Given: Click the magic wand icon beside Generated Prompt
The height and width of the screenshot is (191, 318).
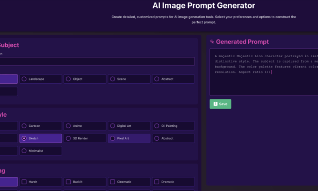Looking at the screenshot, I should pyautogui.click(x=212, y=41).
